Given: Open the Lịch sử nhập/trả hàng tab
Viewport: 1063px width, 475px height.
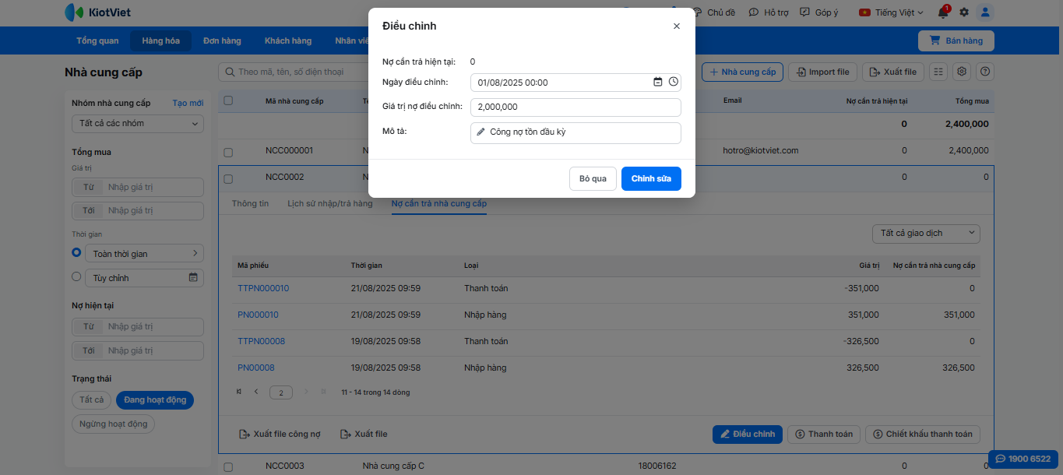Looking at the screenshot, I should coord(330,203).
